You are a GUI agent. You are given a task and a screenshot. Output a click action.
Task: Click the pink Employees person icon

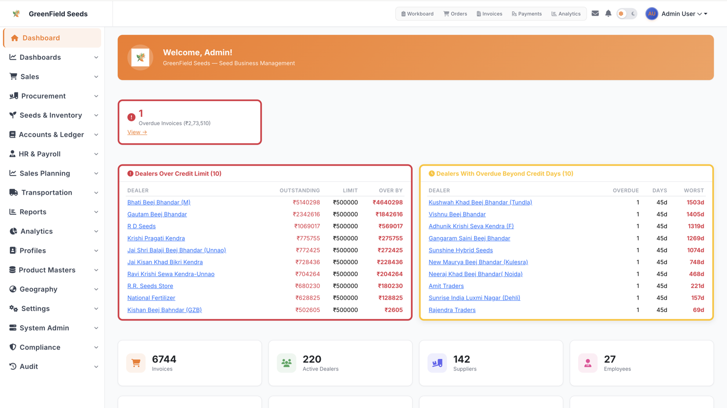[588, 363]
